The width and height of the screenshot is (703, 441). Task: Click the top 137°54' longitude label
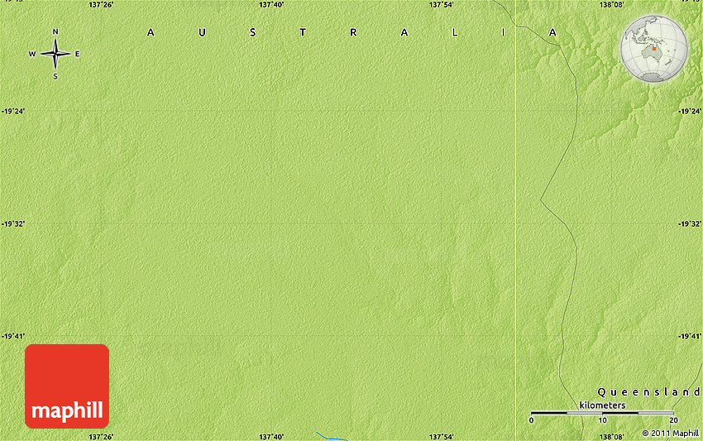pyautogui.click(x=441, y=4)
